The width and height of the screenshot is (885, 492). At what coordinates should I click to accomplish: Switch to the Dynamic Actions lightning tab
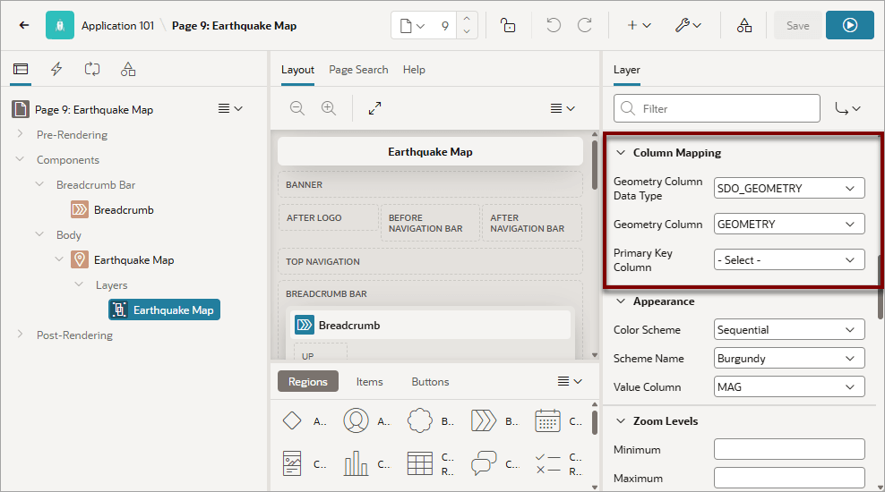[56, 69]
